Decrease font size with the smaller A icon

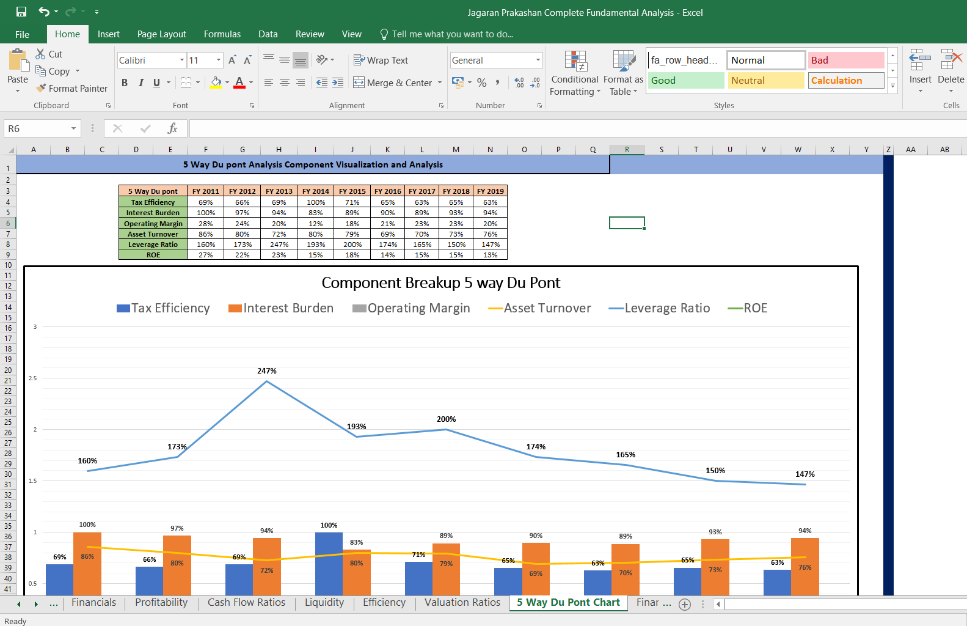(x=247, y=60)
